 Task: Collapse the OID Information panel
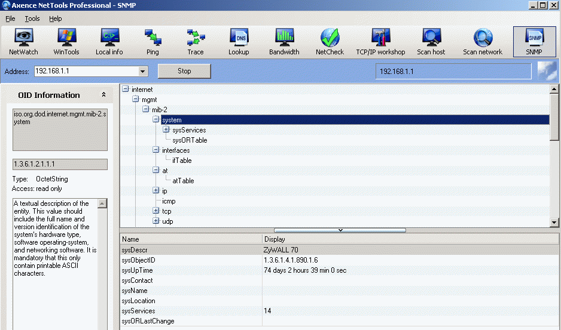point(103,95)
